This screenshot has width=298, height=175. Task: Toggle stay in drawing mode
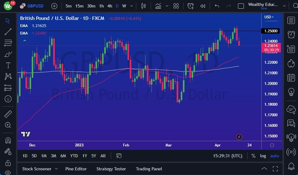[x=8, y=151]
